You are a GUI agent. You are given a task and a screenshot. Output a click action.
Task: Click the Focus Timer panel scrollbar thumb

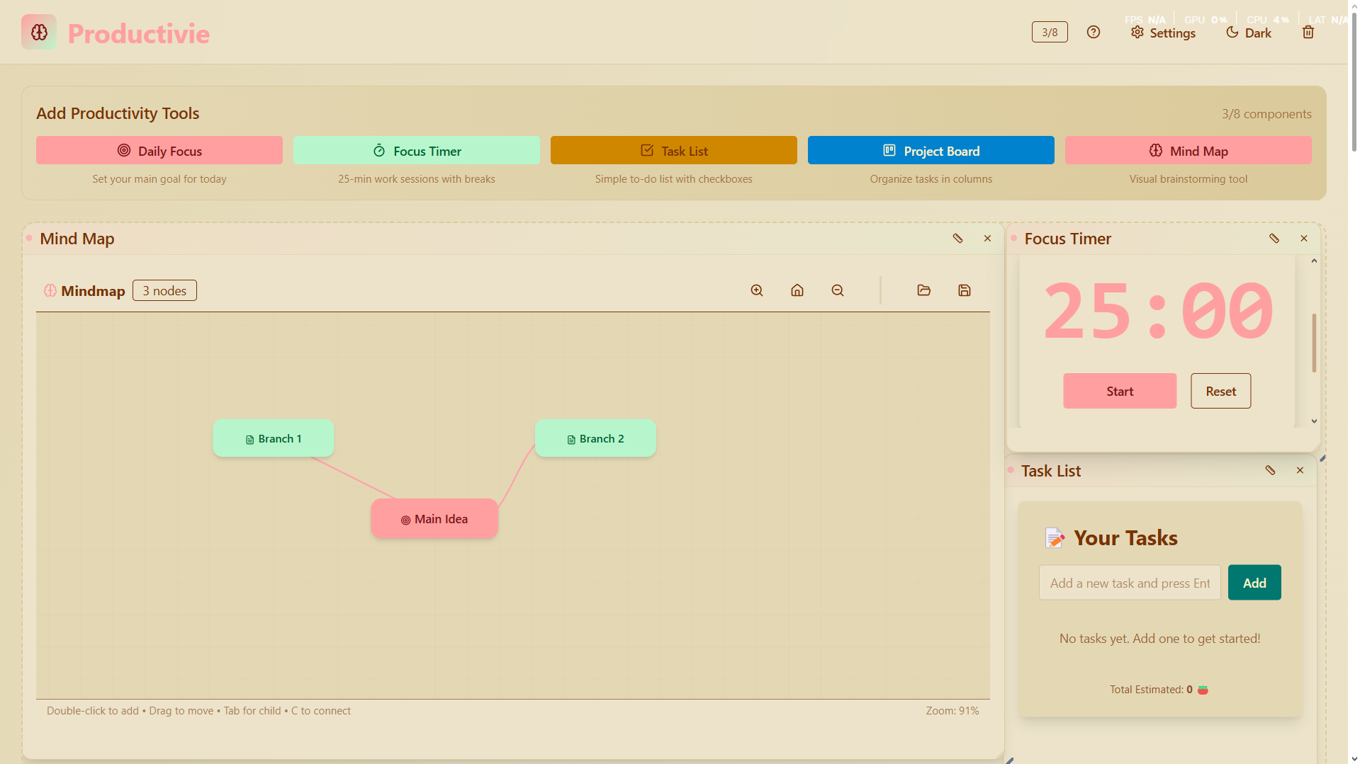pos(1314,343)
